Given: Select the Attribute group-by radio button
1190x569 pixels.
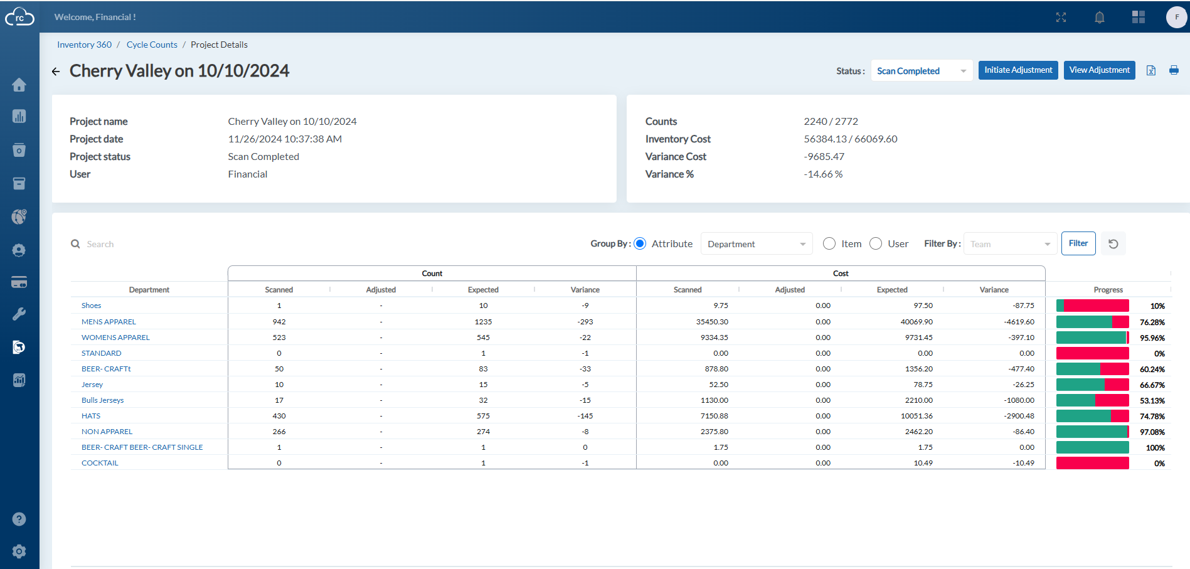Looking at the screenshot, I should click(640, 243).
